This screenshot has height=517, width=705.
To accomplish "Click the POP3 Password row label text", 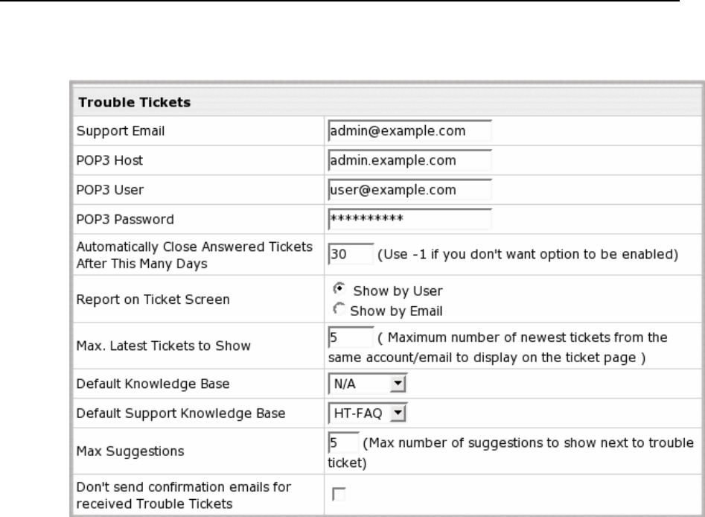I will tap(121, 219).
